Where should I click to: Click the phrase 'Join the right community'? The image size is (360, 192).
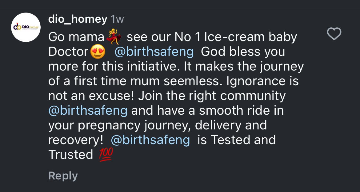click(x=212, y=96)
